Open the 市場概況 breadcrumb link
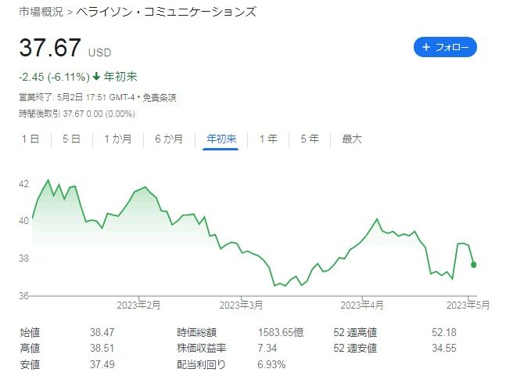This screenshot has width=506, height=376. click(41, 12)
